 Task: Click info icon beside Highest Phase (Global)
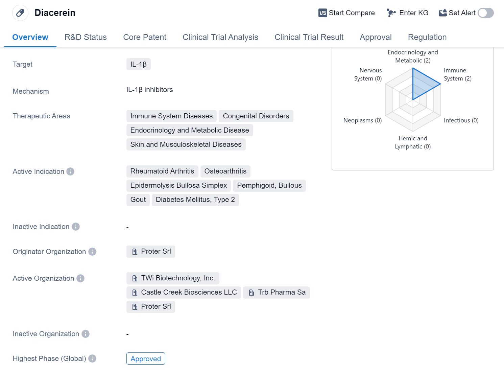coord(92,359)
